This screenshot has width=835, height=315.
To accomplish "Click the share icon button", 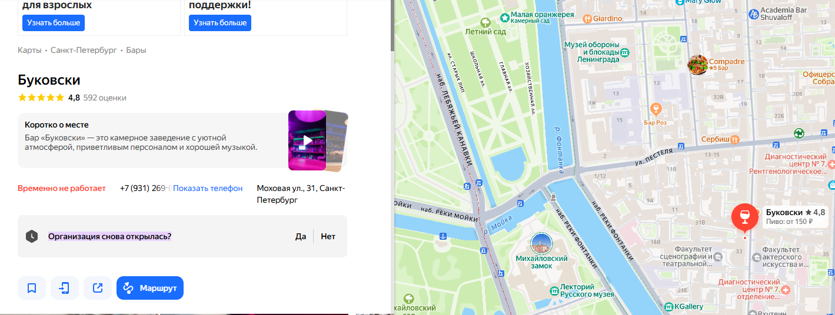I will point(98,288).
